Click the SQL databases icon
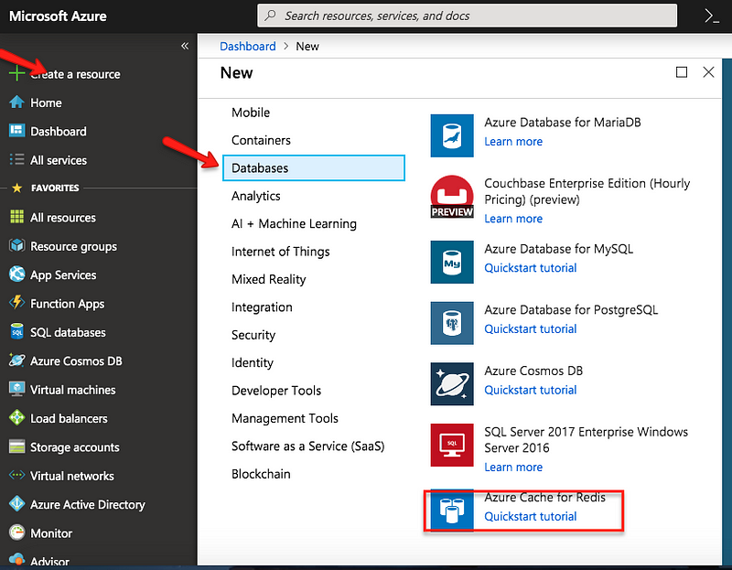The image size is (732, 570). point(16,332)
